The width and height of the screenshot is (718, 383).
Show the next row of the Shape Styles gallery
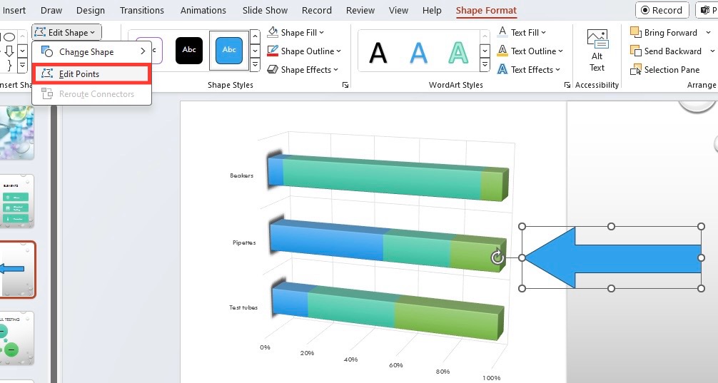tap(255, 51)
